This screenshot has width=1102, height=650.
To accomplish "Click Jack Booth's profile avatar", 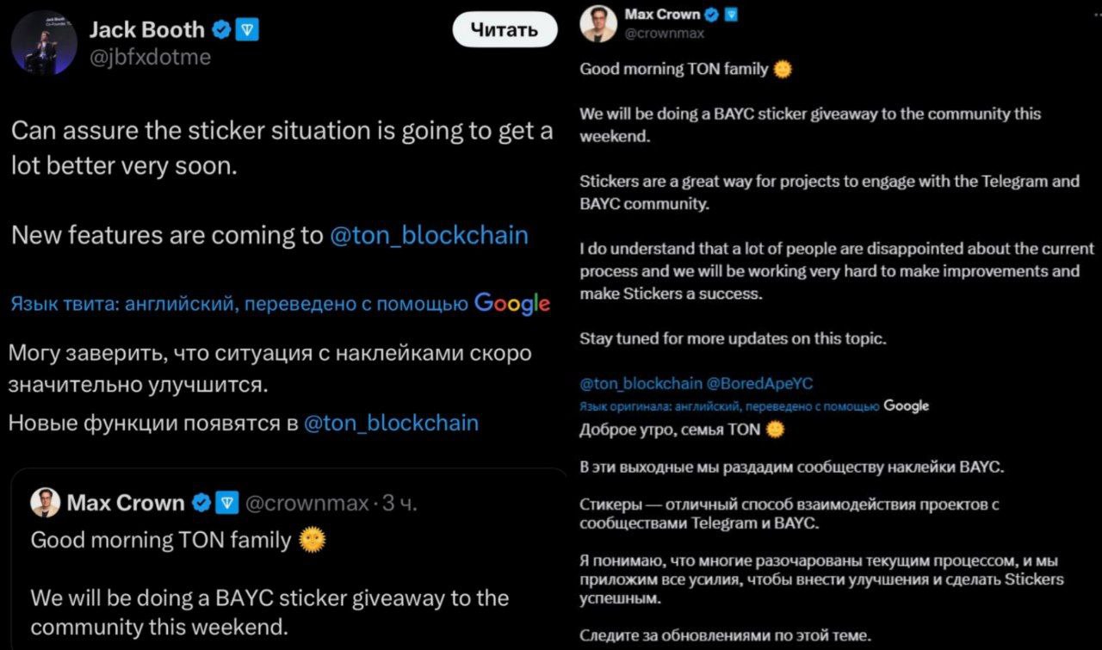I will pos(44,48).
